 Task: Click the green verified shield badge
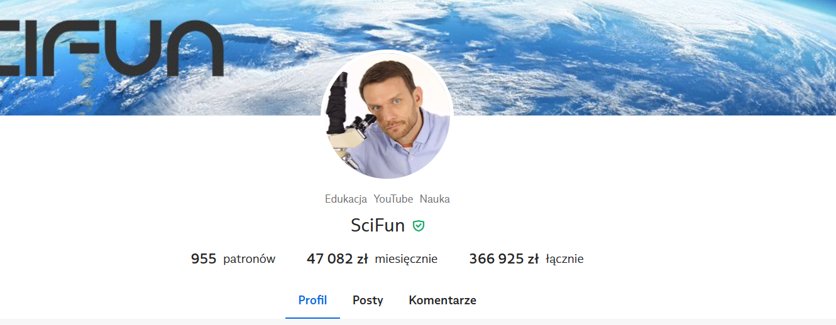pos(419,226)
